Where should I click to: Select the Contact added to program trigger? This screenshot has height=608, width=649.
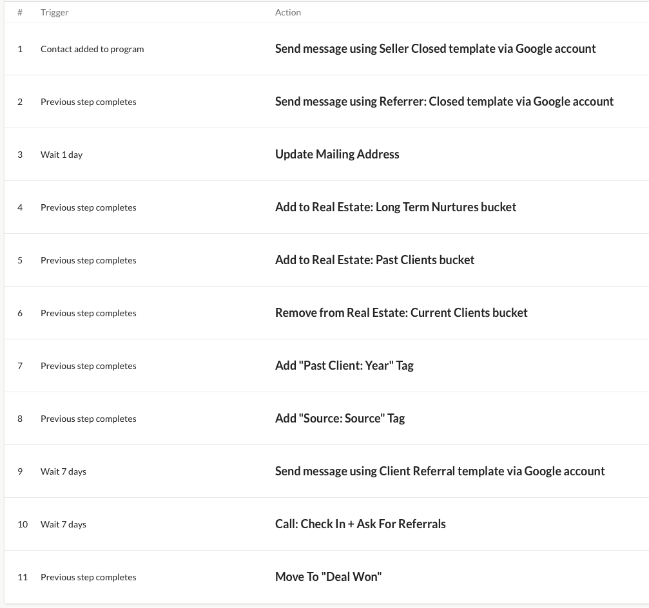point(92,49)
